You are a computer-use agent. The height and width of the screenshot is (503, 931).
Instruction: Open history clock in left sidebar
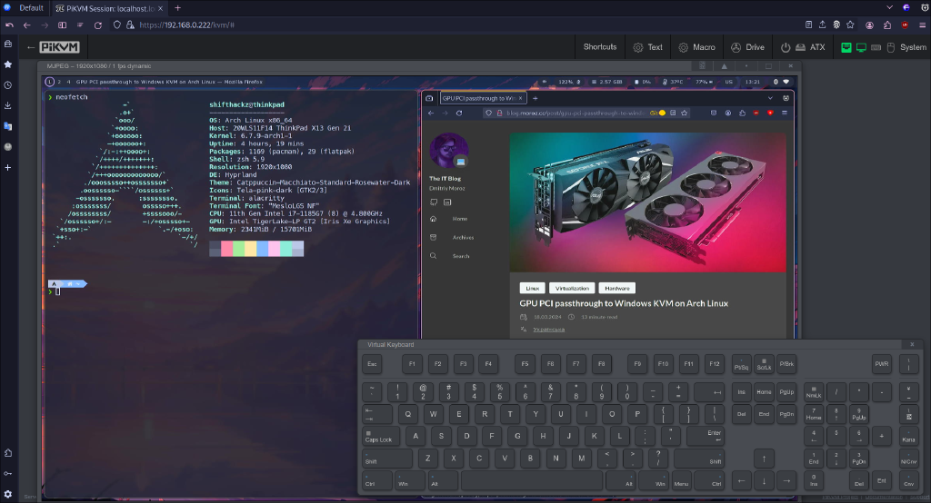coord(7,84)
